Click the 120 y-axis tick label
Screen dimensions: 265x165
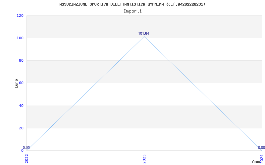20,16
